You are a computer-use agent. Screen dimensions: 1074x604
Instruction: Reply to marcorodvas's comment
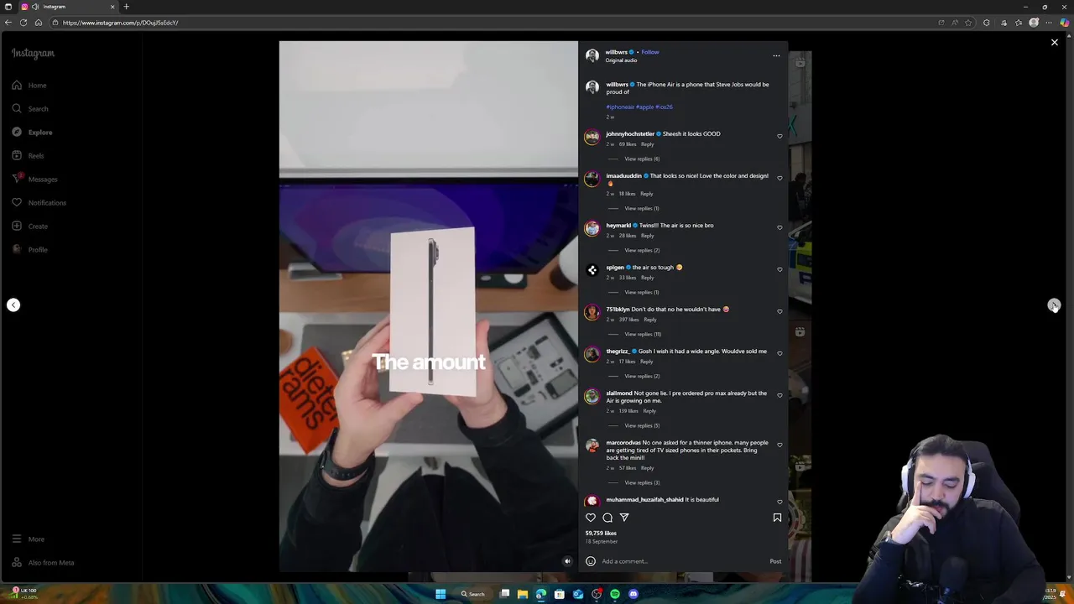[x=648, y=468]
